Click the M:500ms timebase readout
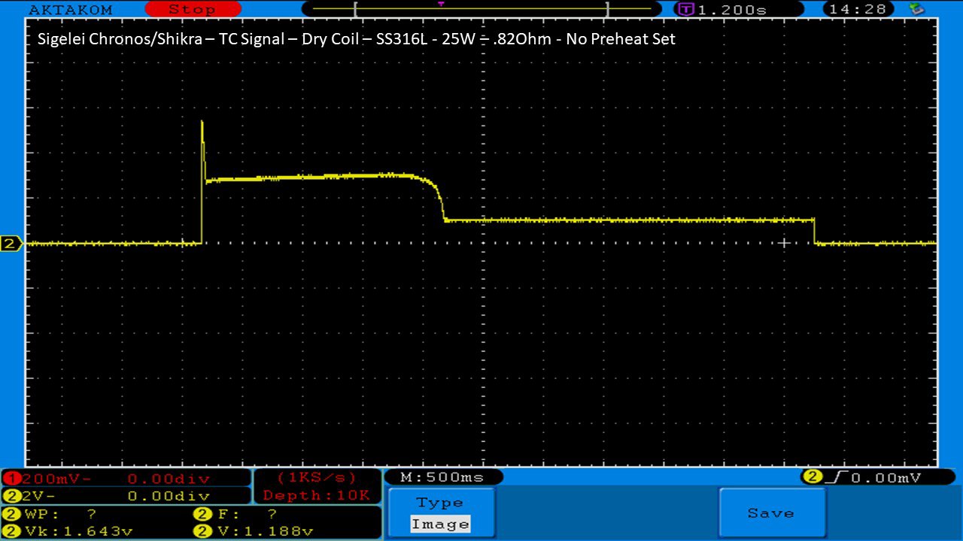Viewport: 963px width, 541px height. coord(442,477)
